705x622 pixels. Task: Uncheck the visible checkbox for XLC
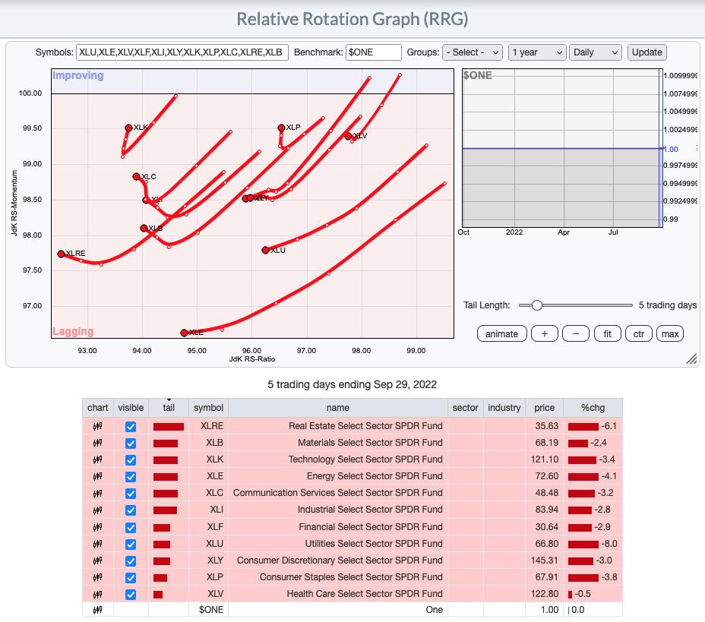131,494
